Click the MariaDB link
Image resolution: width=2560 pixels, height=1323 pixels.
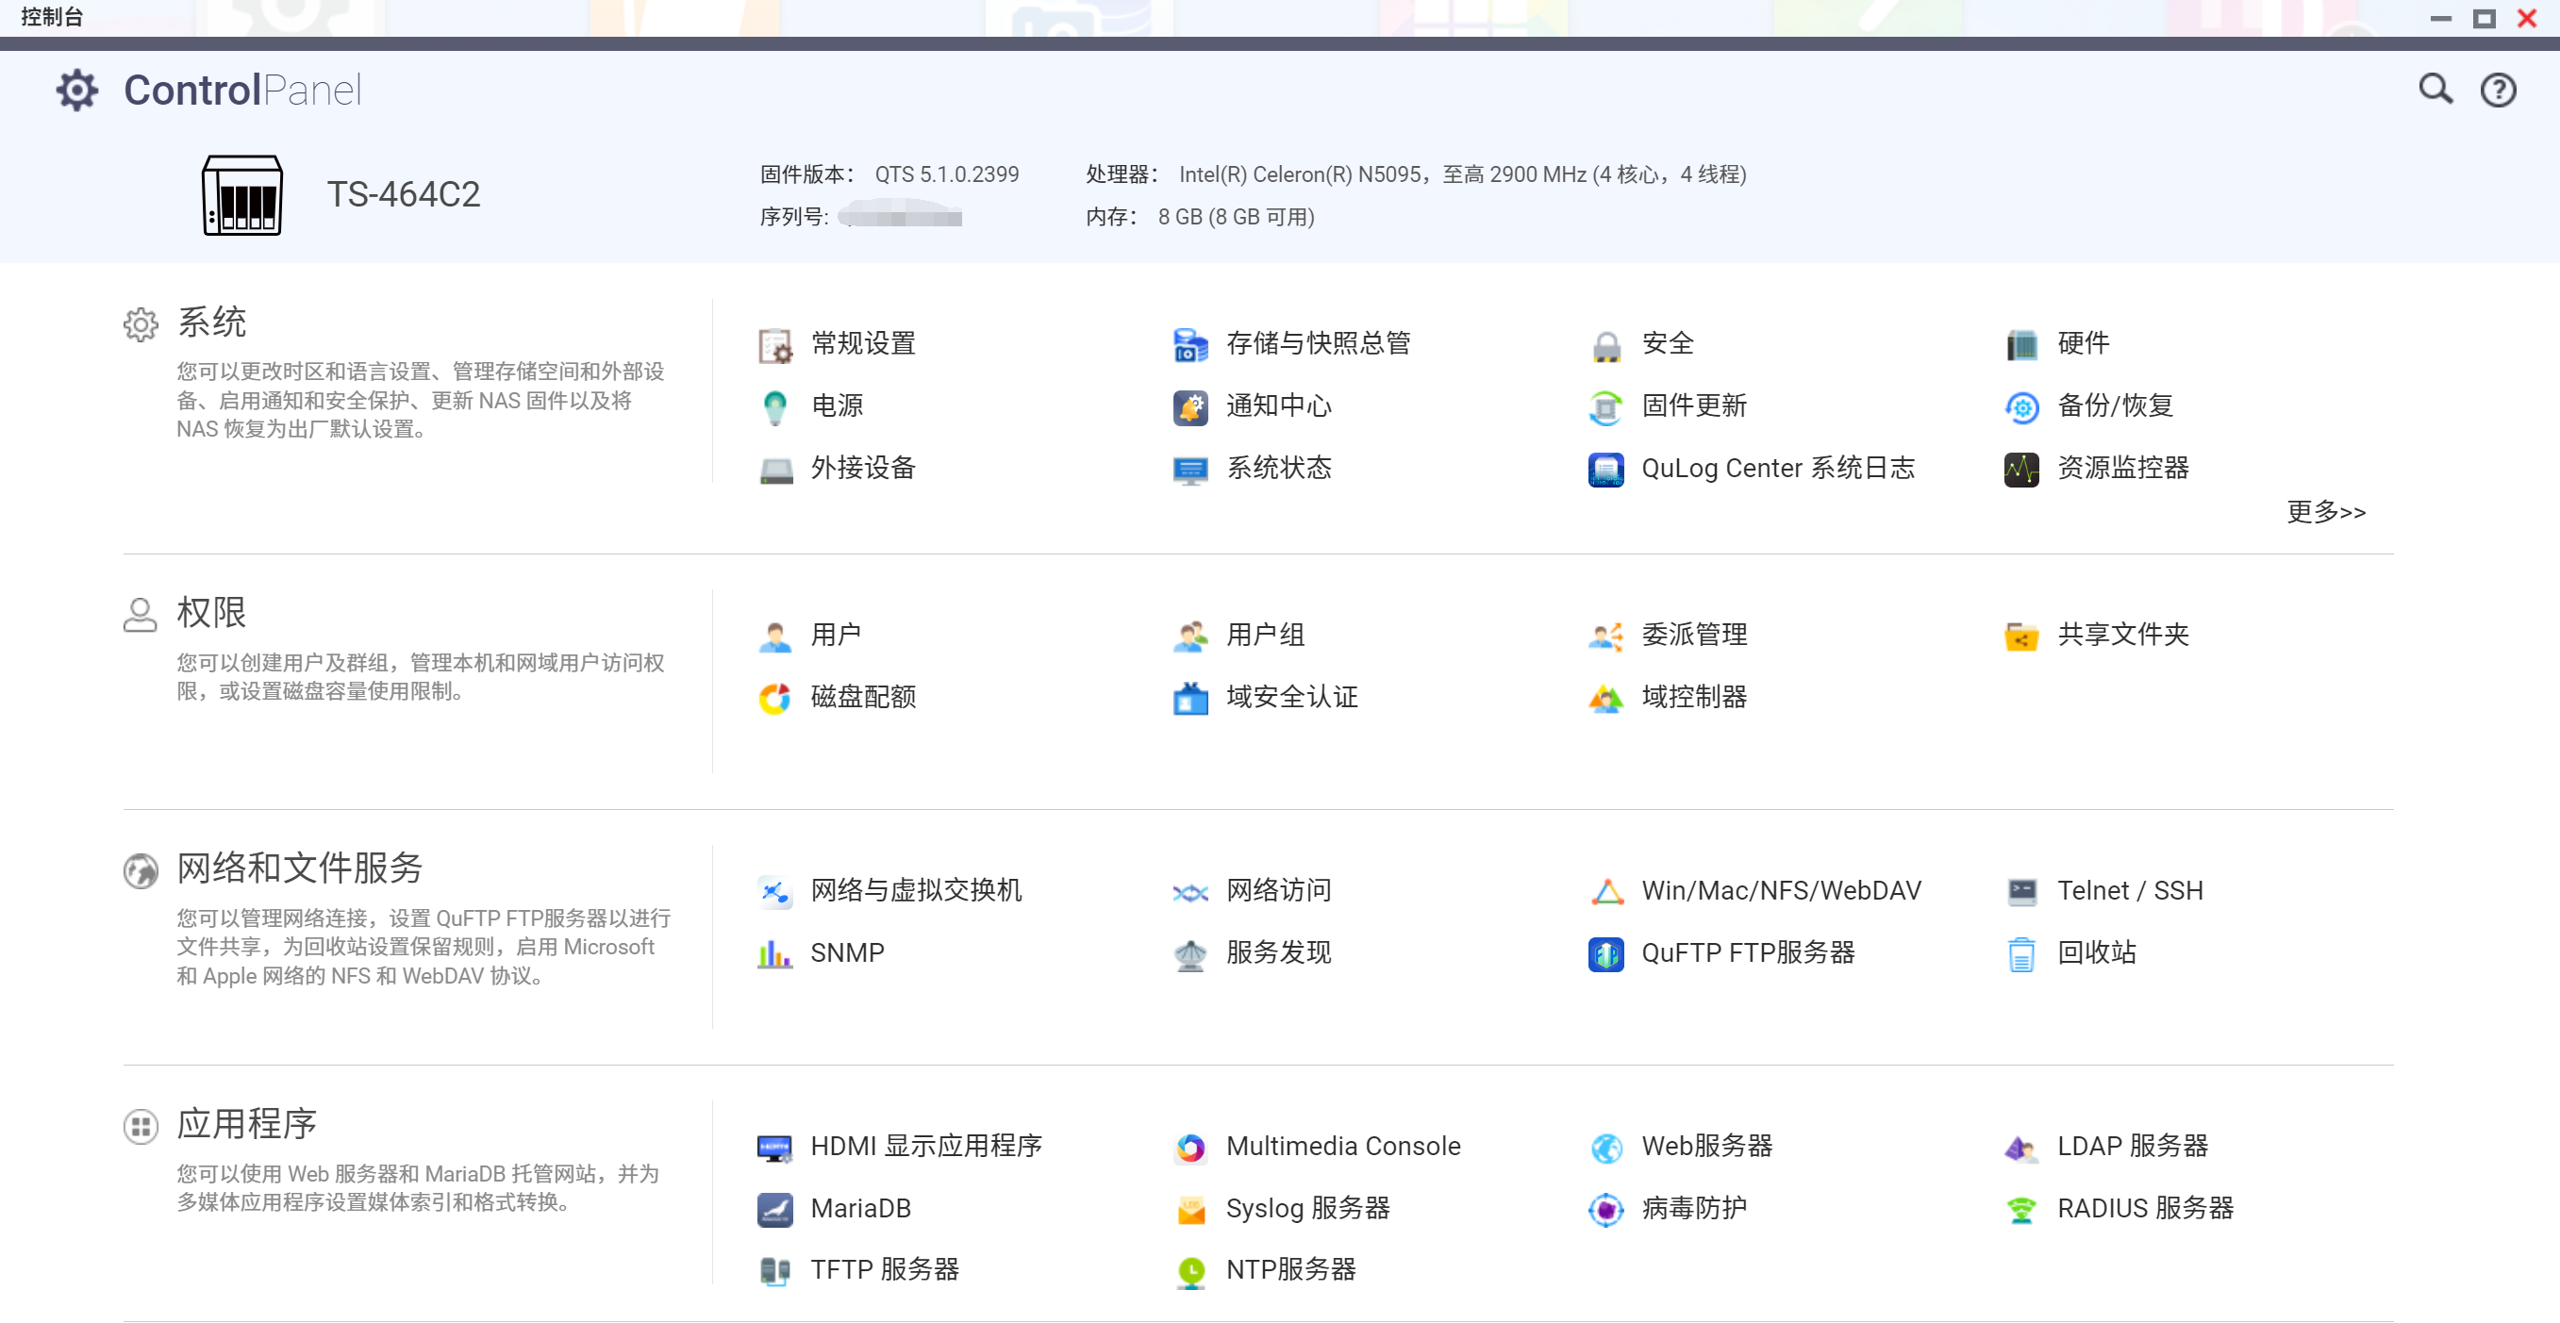tap(859, 1208)
